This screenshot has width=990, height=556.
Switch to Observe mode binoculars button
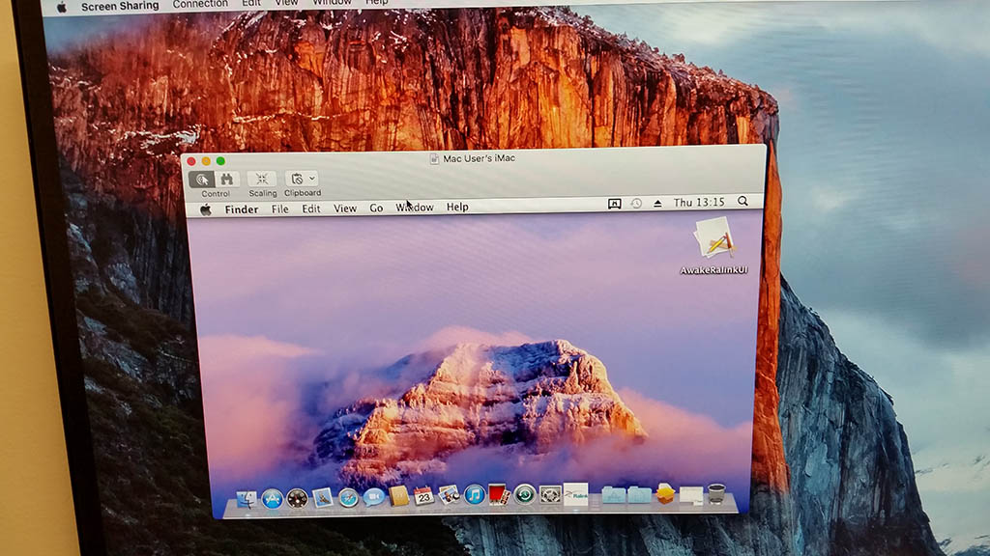coord(227,180)
